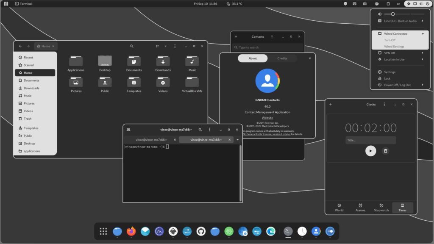Open the terminal tab list dropdown arrow

(x=237, y=140)
